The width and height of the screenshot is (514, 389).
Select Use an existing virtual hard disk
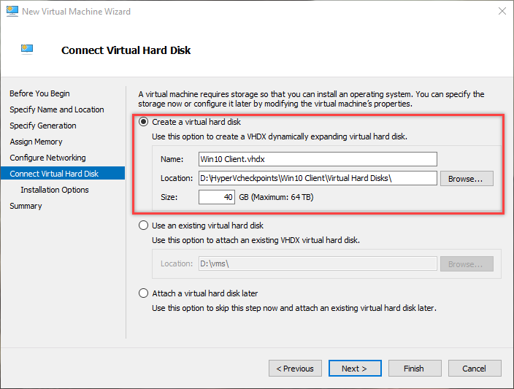pos(143,226)
